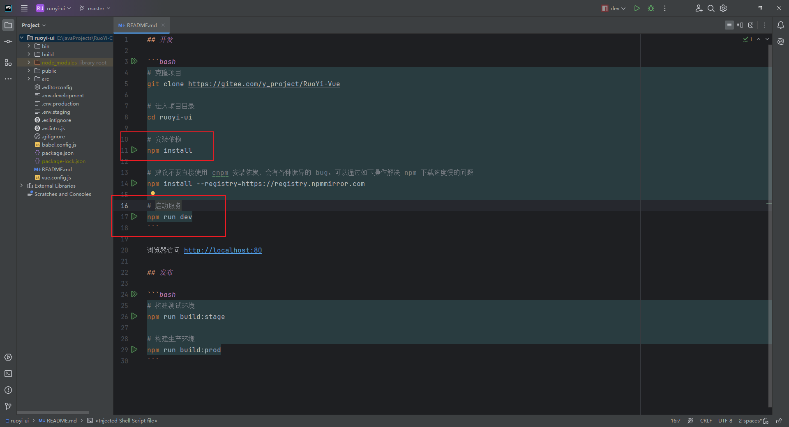Expand the public folder
The width and height of the screenshot is (789, 427).
click(x=29, y=71)
